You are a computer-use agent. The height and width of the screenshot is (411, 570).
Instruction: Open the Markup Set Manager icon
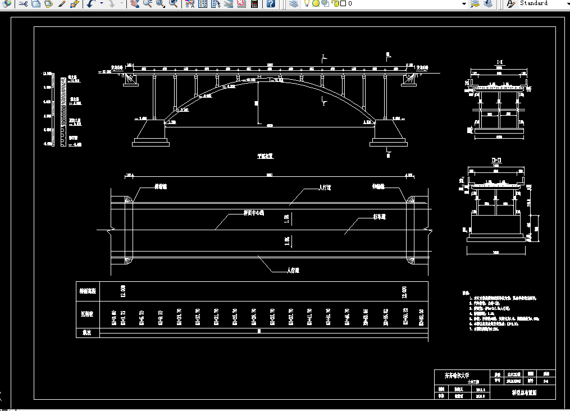coord(241,3)
